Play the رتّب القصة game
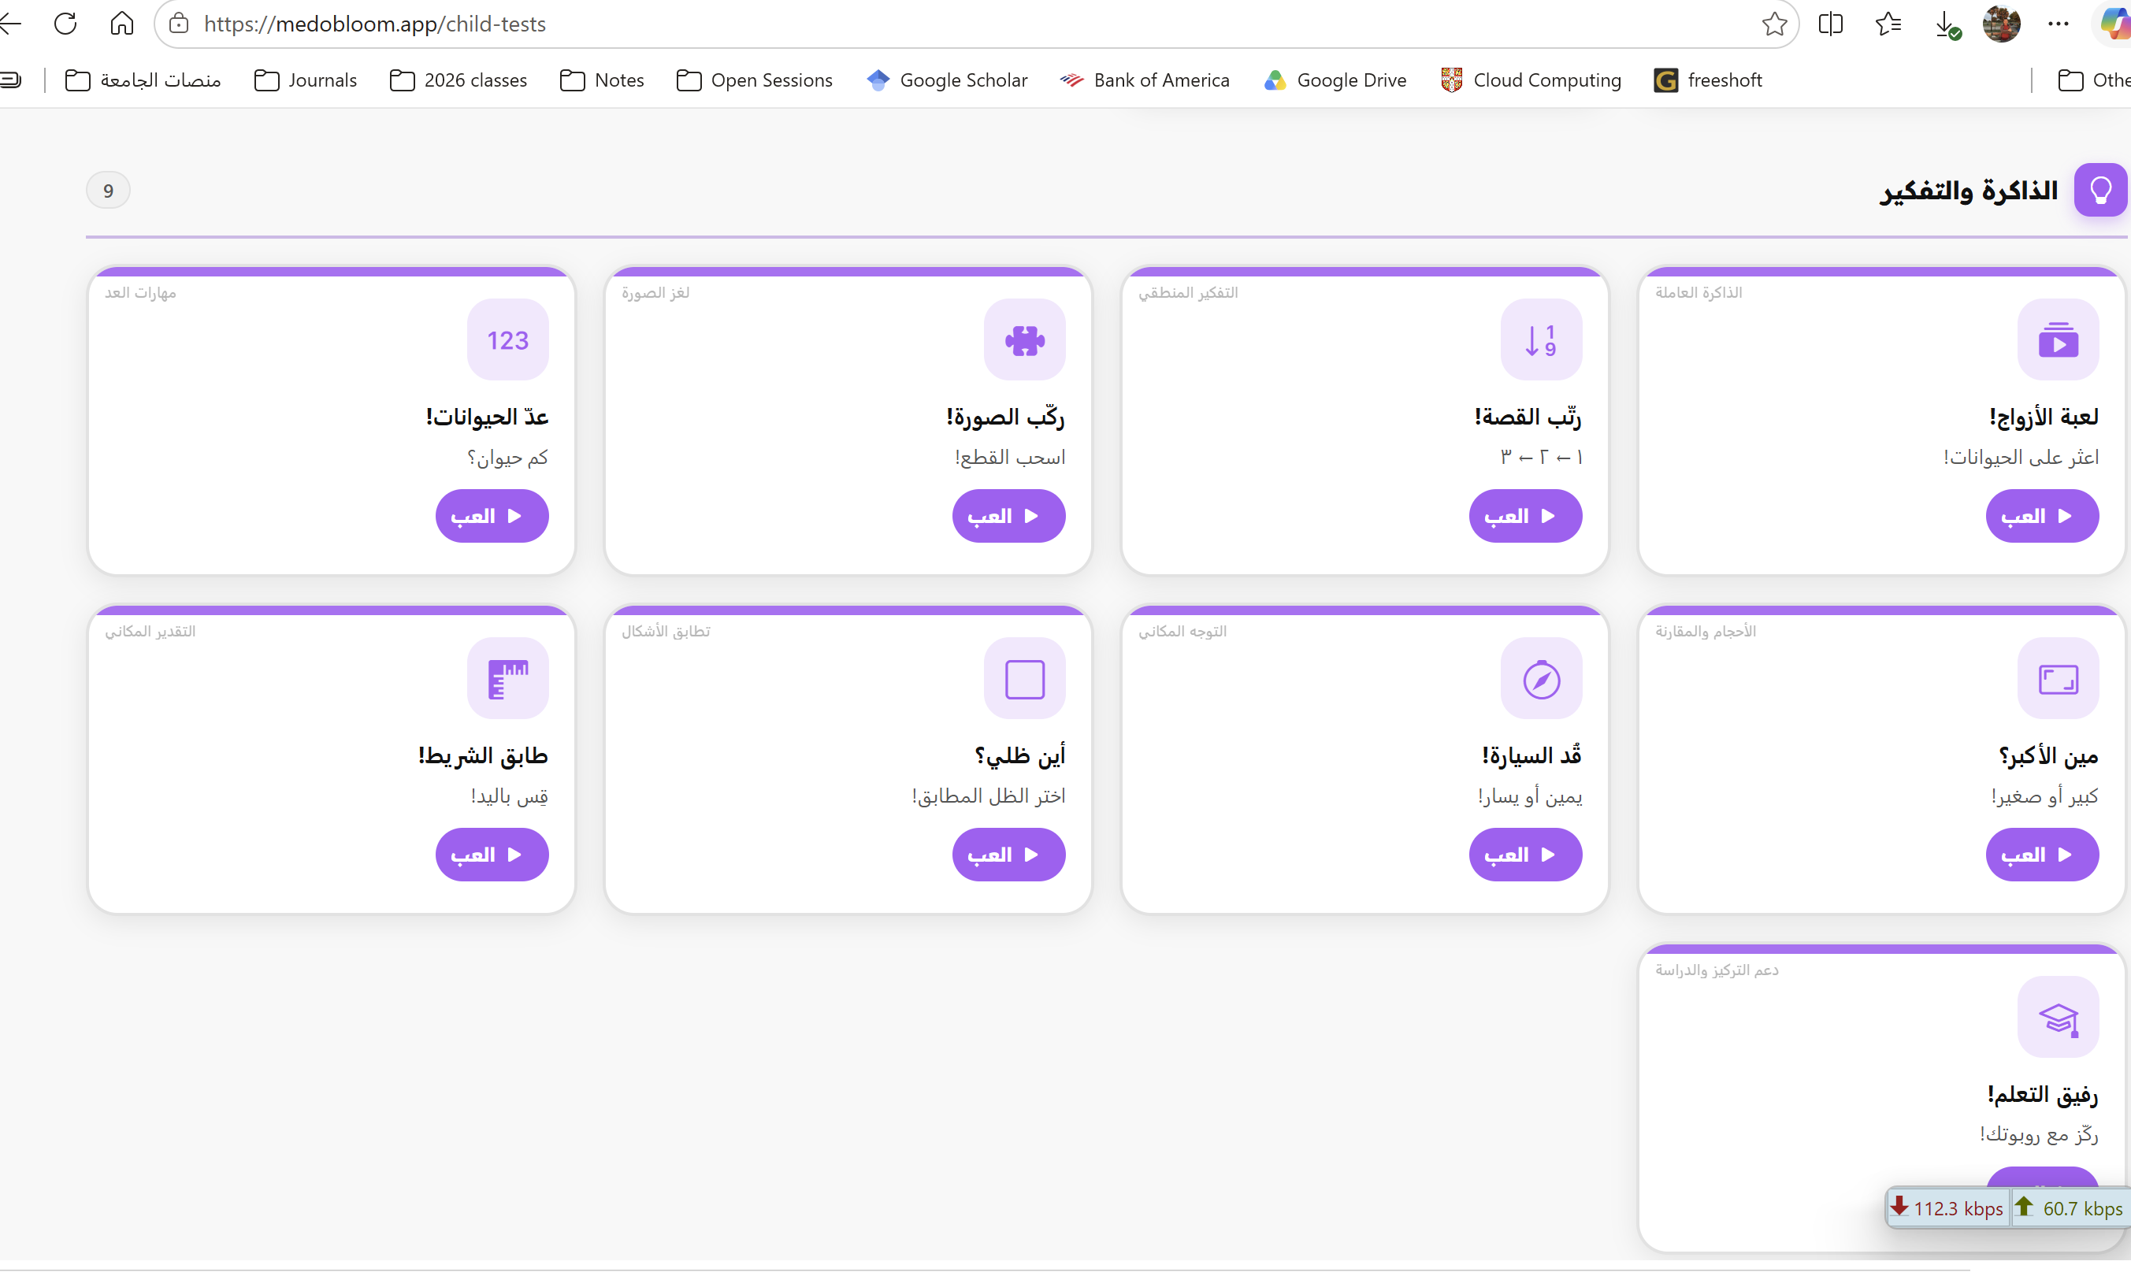Viewport: 2131px width, 1276px height. (1526, 516)
